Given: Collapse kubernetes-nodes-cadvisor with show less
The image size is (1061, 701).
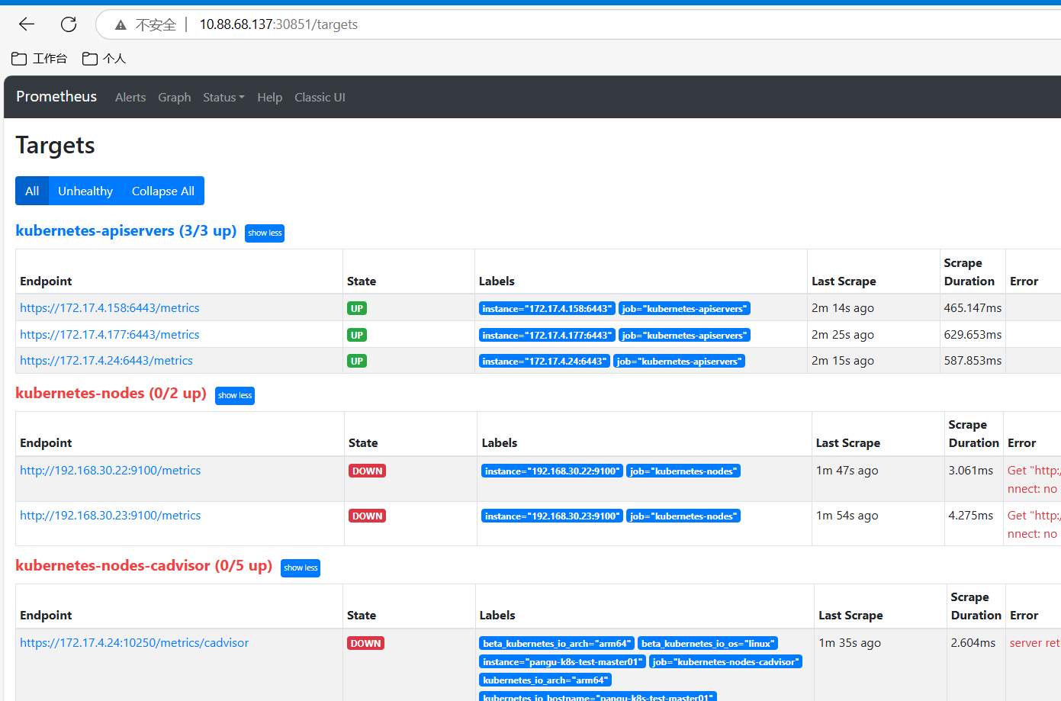Looking at the screenshot, I should click(301, 568).
